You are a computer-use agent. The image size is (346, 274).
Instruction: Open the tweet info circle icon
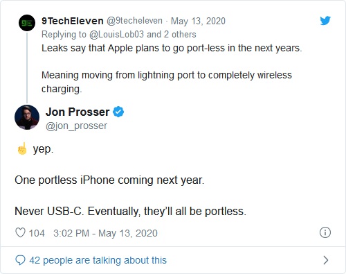click(325, 232)
